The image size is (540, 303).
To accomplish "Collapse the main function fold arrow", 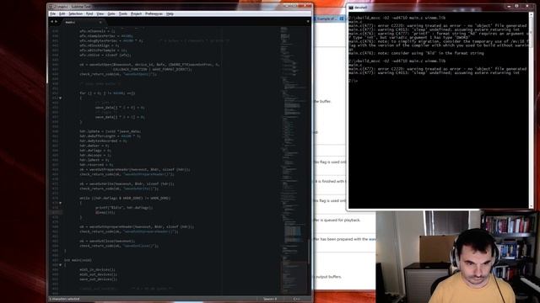I will (x=60, y=265).
